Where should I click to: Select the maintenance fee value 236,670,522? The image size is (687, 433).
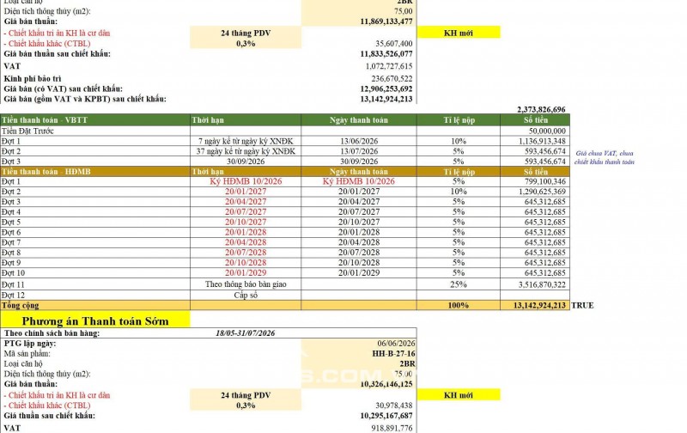click(x=392, y=79)
